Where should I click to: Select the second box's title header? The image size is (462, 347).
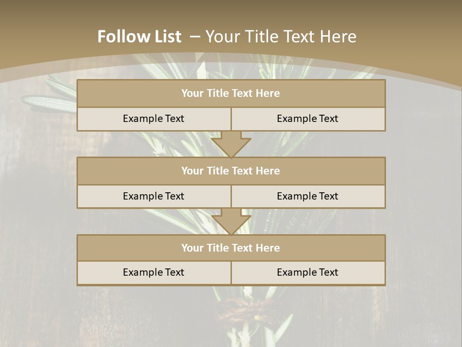pos(231,171)
